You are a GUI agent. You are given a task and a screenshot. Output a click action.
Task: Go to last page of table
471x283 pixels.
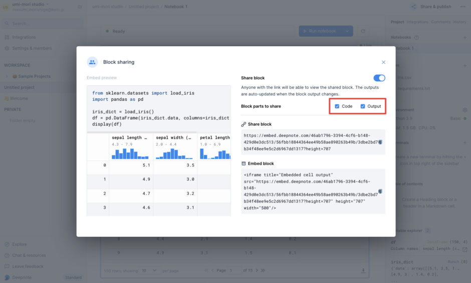262,270
